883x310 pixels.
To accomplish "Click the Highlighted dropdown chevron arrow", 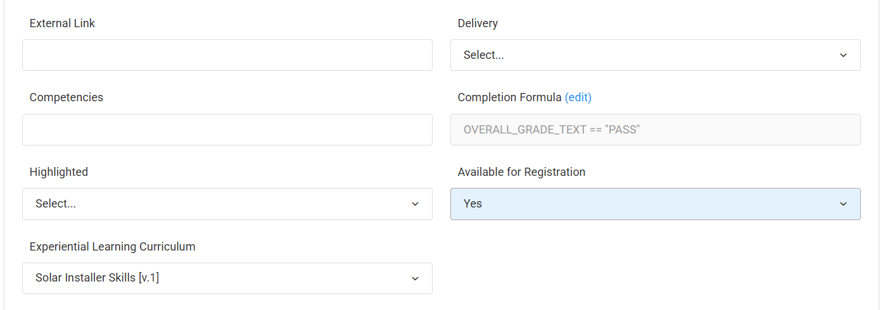I will tap(415, 204).
